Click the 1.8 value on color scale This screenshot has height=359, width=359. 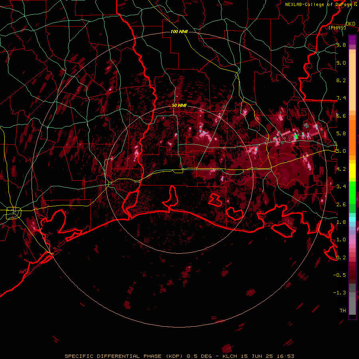click(x=341, y=222)
